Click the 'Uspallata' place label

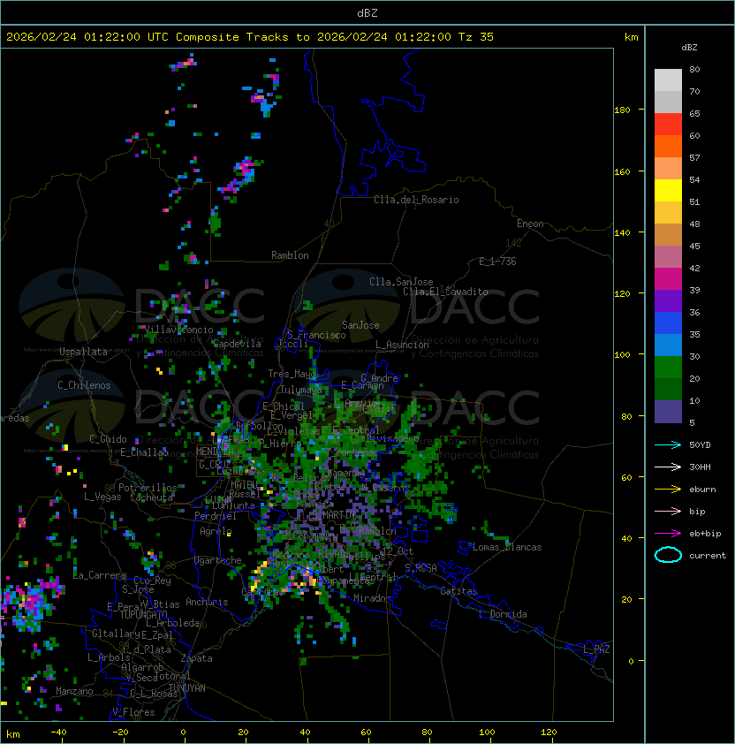pos(83,352)
